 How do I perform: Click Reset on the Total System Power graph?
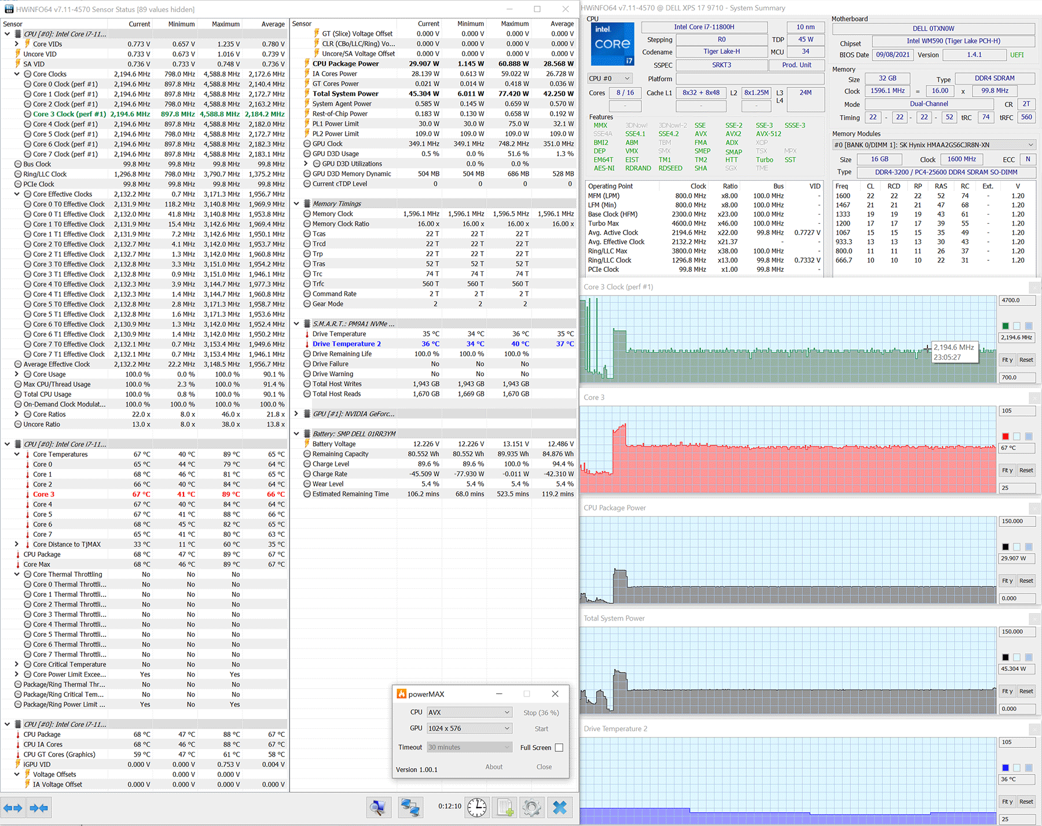coord(1026,691)
